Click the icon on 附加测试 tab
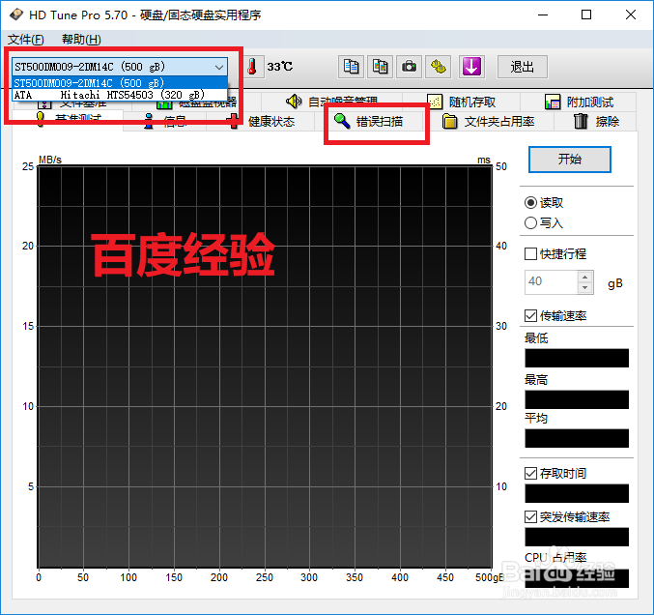Viewport: 654px width, 615px height. pos(553,102)
